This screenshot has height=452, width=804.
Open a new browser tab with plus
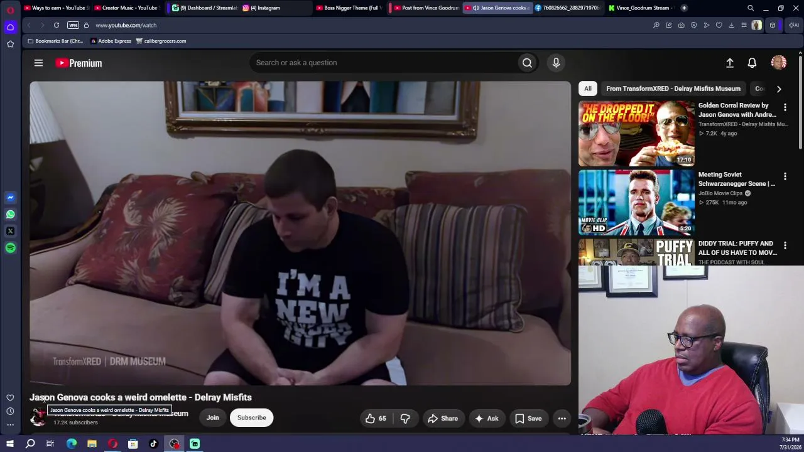tap(684, 8)
